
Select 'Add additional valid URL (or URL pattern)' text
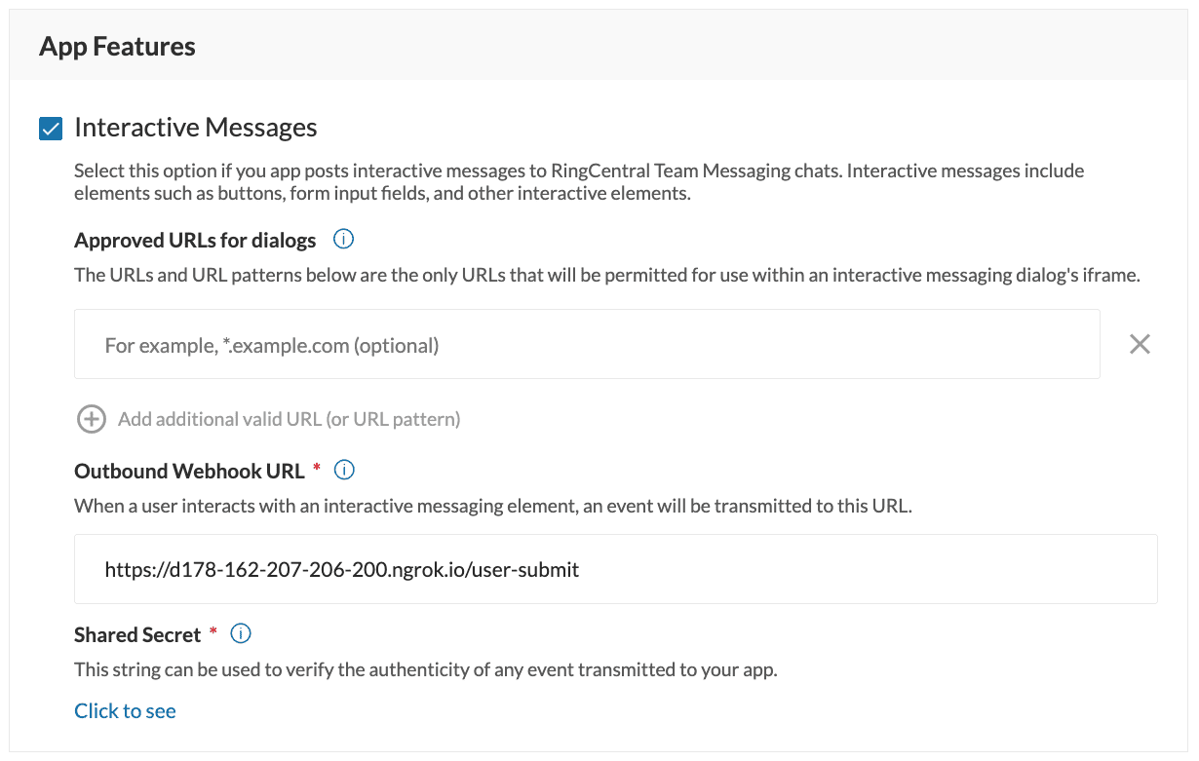tap(289, 419)
